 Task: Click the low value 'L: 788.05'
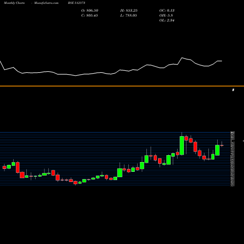[128, 16]
